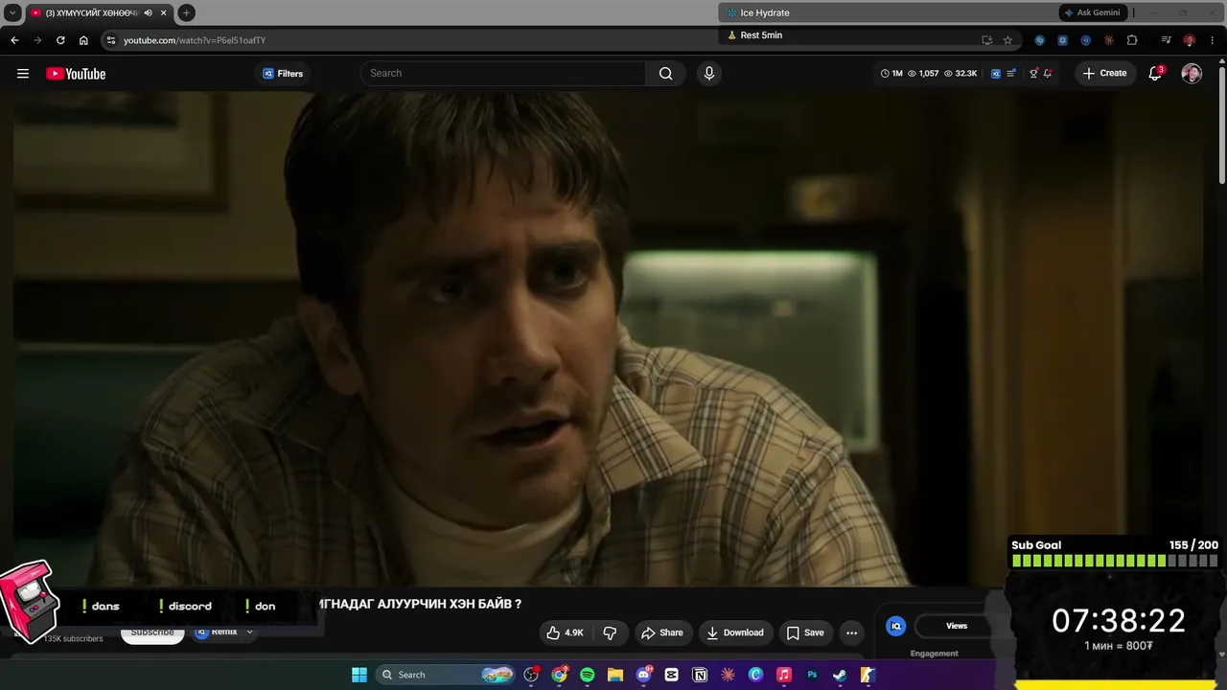This screenshot has width=1227, height=690.
Task: Reload the page with the refresh icon
Action: (x=60, y=40)
